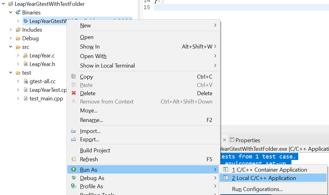329x195 pixels.
Task: Choose Open from the context menu
Action: pos(144,37)
